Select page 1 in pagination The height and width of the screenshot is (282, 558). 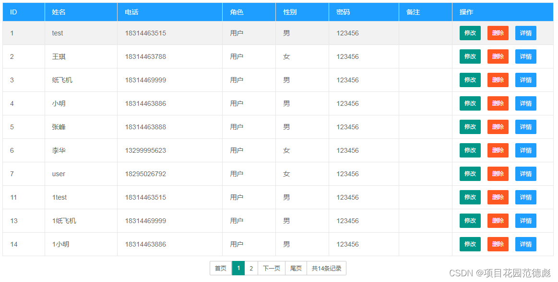coord(238,268)
